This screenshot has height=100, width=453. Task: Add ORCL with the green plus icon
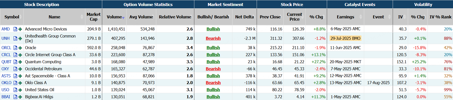click(20, 48)
